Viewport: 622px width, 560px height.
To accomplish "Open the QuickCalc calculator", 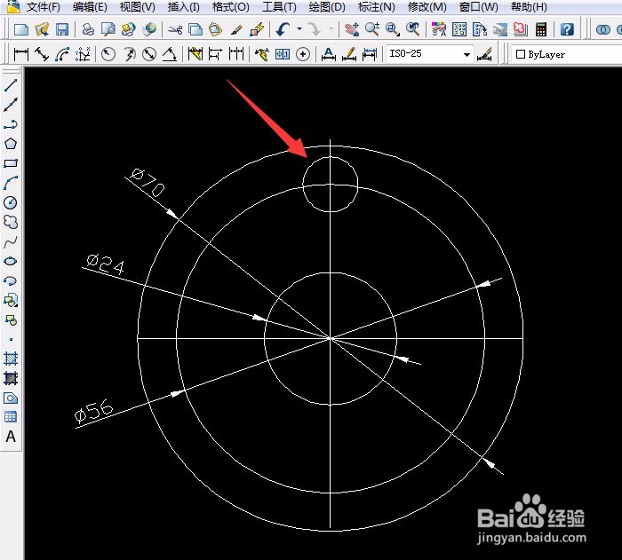I will tap(540, 29).
